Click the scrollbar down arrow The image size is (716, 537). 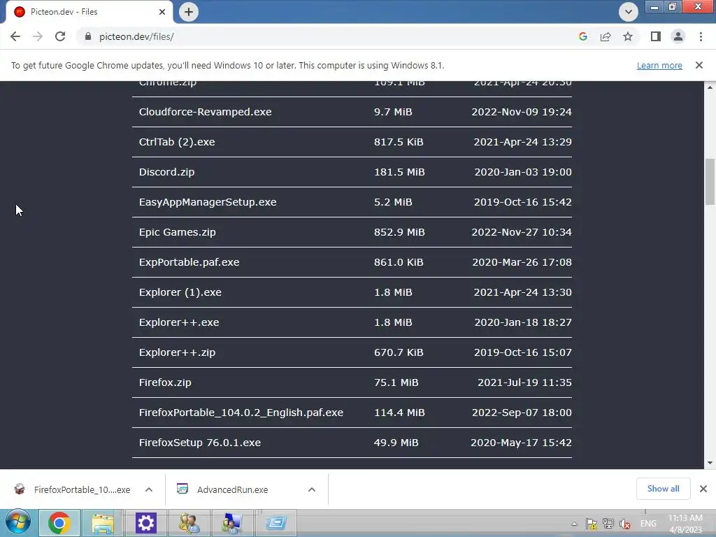pos(710,463)
